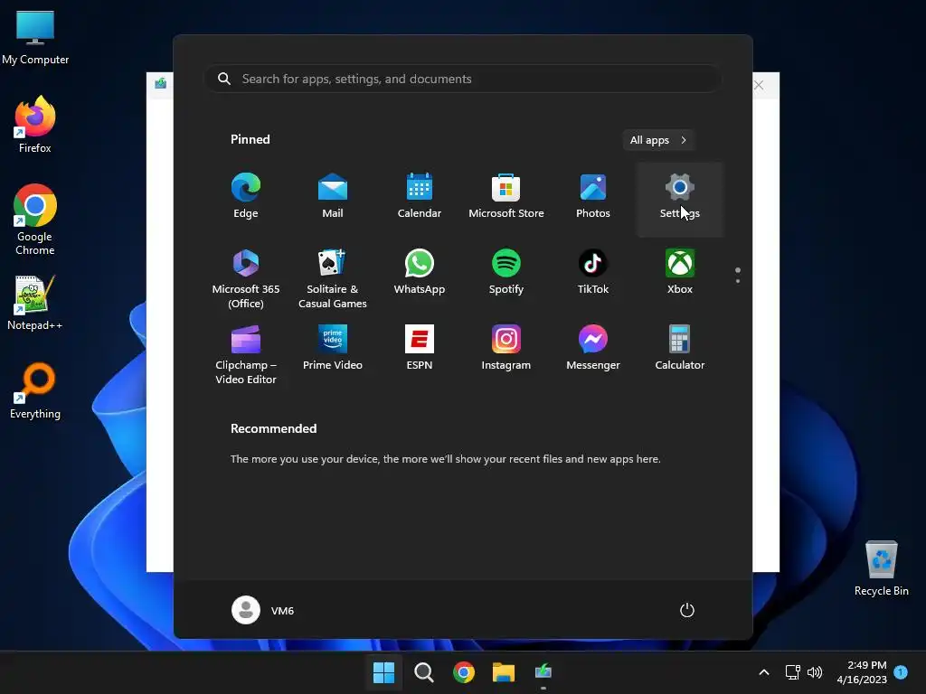Open the Edge pinned app
Viewport: 926px width, 694px height.
[x=246, y=197]
